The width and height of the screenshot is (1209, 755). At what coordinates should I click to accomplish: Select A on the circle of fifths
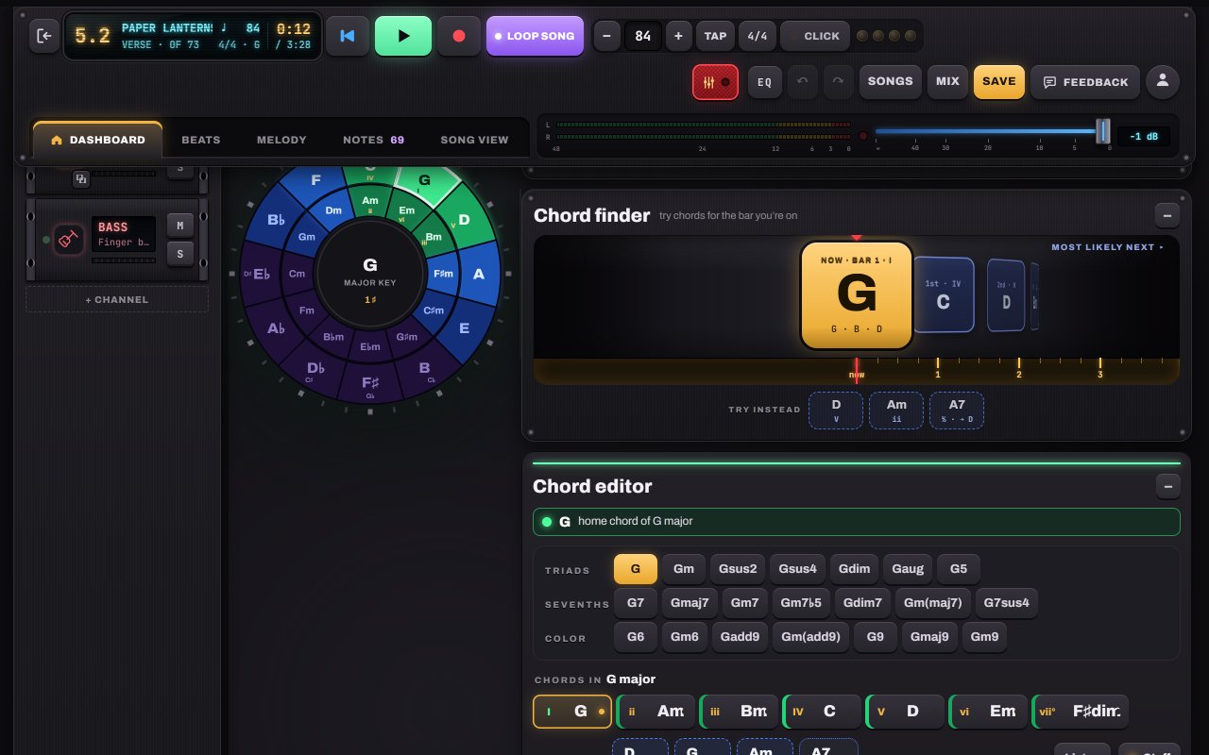(x=479, y=274)
